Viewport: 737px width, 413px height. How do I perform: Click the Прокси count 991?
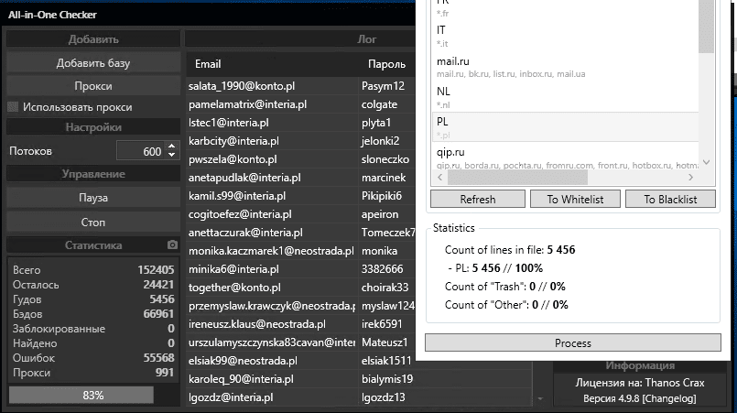coord(165,373)
